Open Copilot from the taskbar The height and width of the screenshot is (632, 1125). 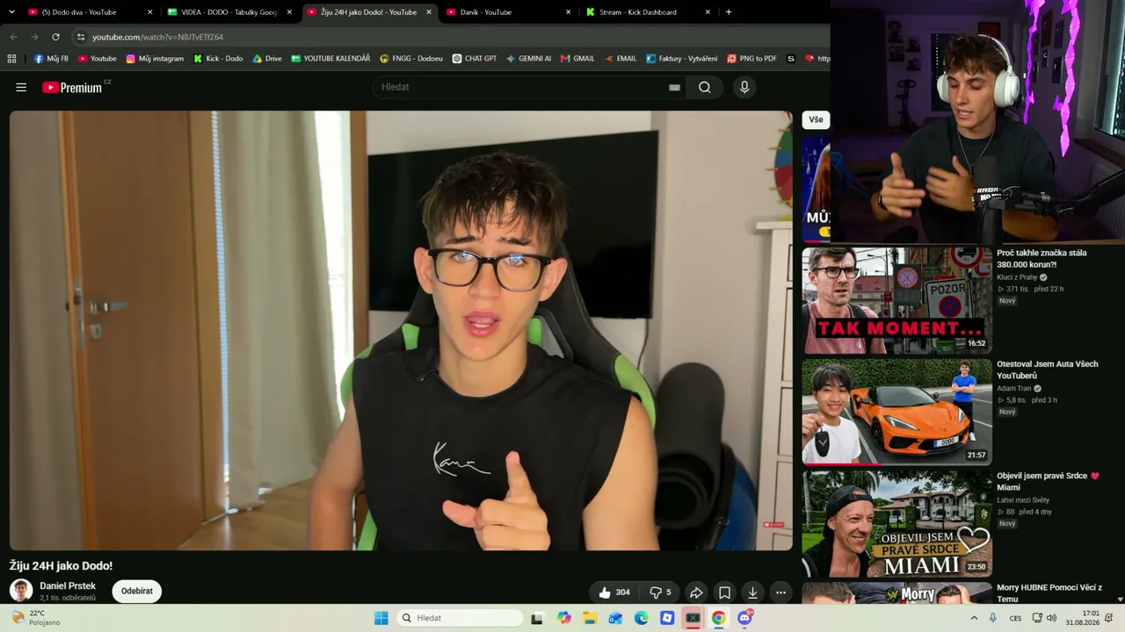click(564, 618)
